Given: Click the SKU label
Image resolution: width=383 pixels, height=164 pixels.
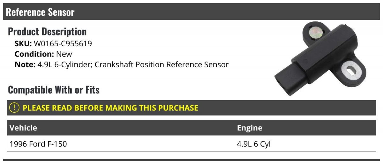Looking at the screenshot, I should 23,43.
